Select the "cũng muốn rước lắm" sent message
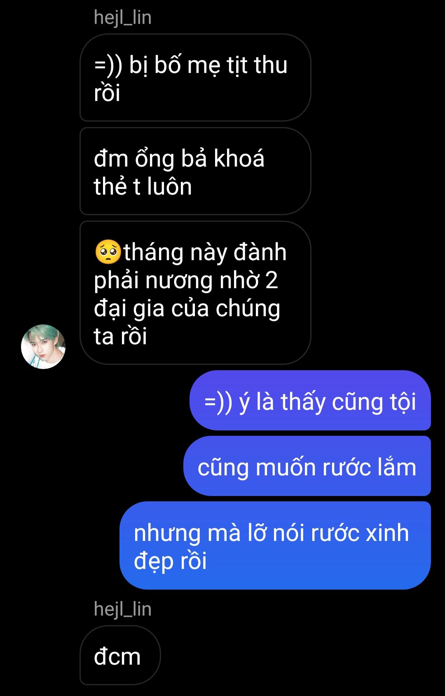 [x=307, y=466]
